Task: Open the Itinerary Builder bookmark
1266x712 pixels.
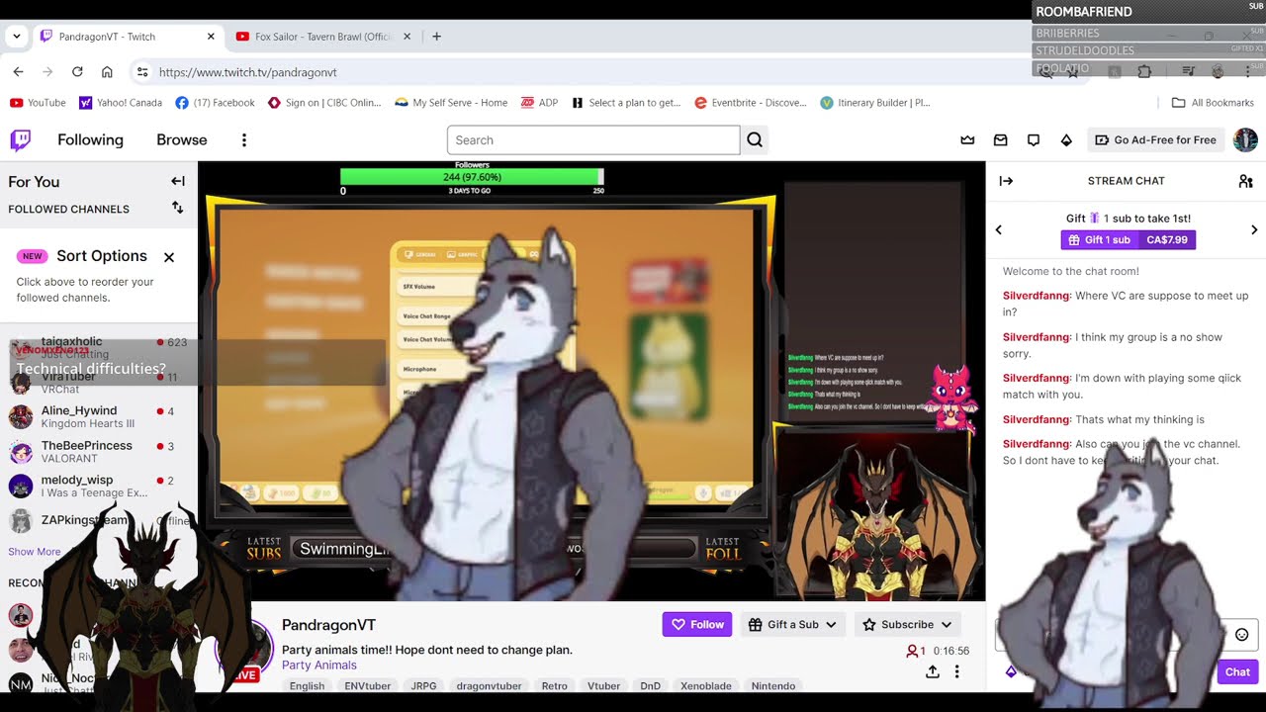Action: pos(875,103)
